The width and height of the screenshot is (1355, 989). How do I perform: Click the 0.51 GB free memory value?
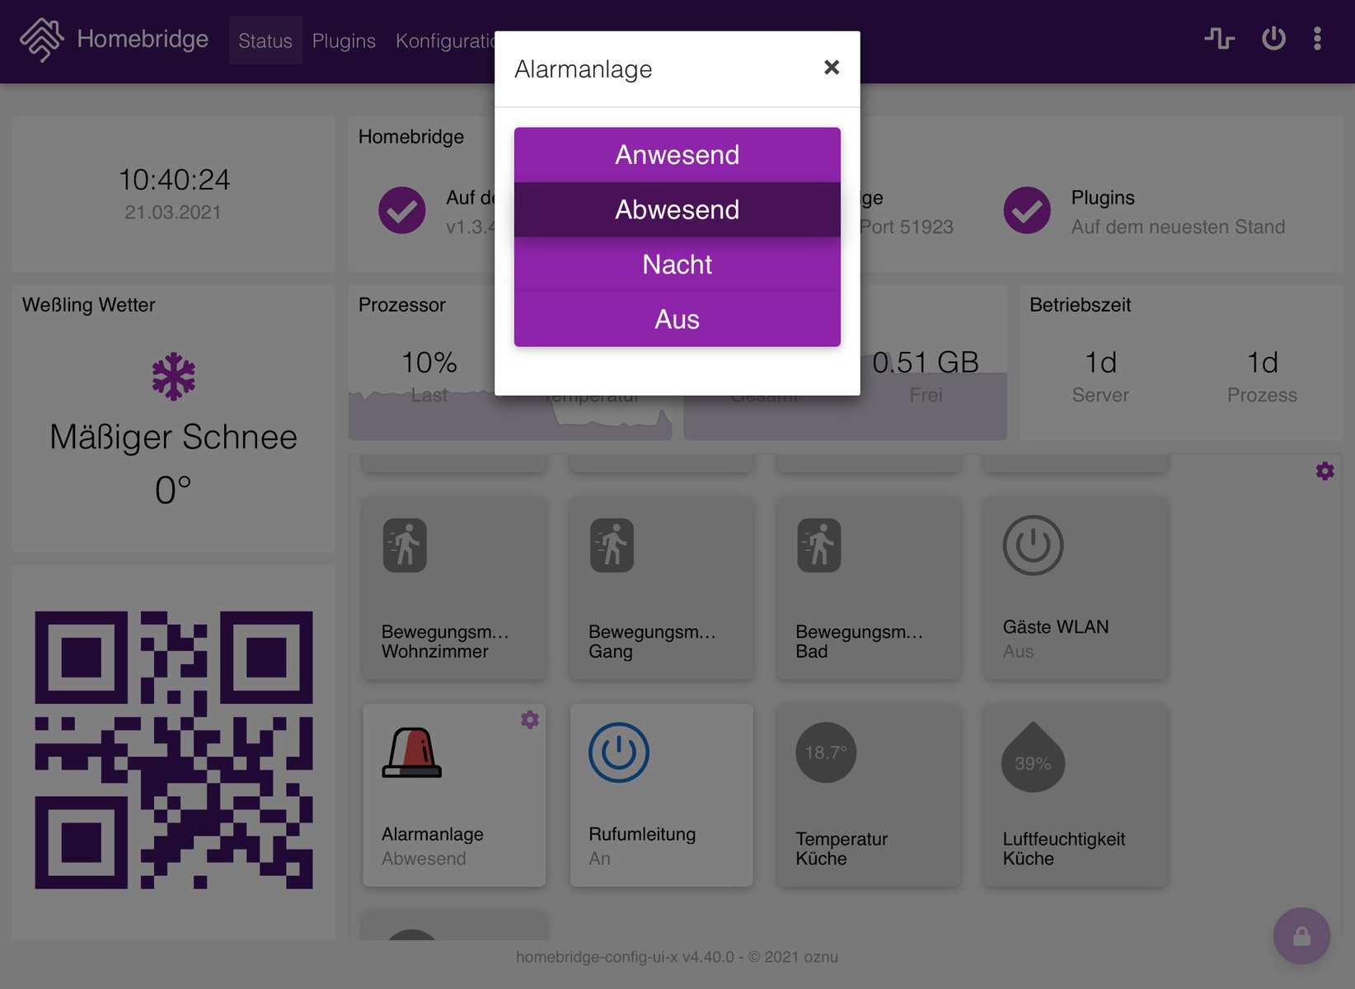(x=926, y=363)
